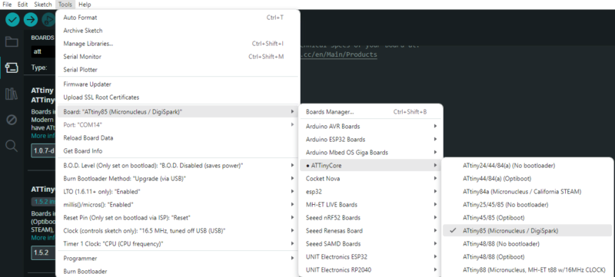Select ATtiny48/88 (No bootloader)

(527, 244)
